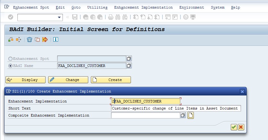Click the Create Composite Enhancement Implementation page icon
The width and height of the screenshot is (268, 140).
click(x=191, y=115)
